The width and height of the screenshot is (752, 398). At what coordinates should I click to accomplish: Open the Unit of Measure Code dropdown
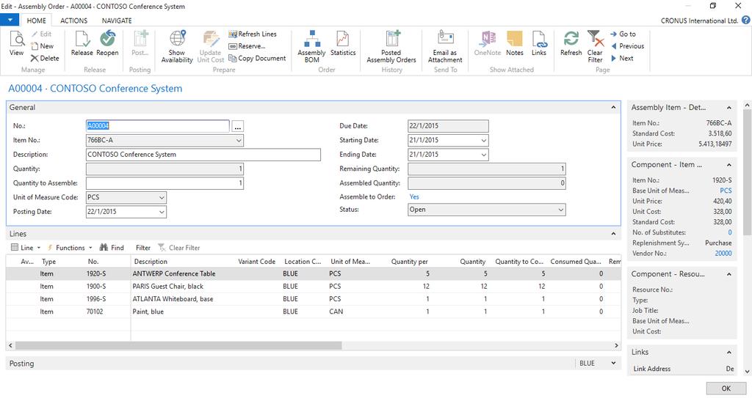point(162,197)
